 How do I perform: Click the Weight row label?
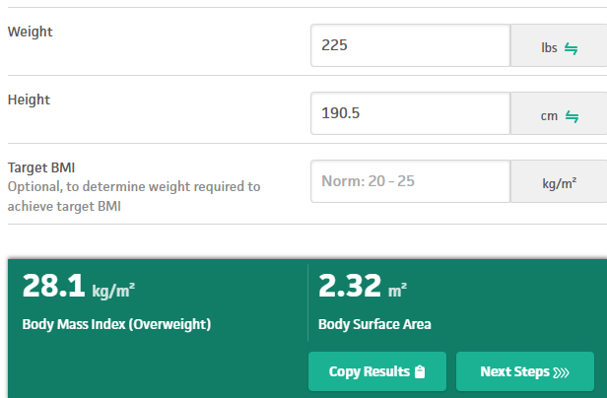[x=31, y=32]
